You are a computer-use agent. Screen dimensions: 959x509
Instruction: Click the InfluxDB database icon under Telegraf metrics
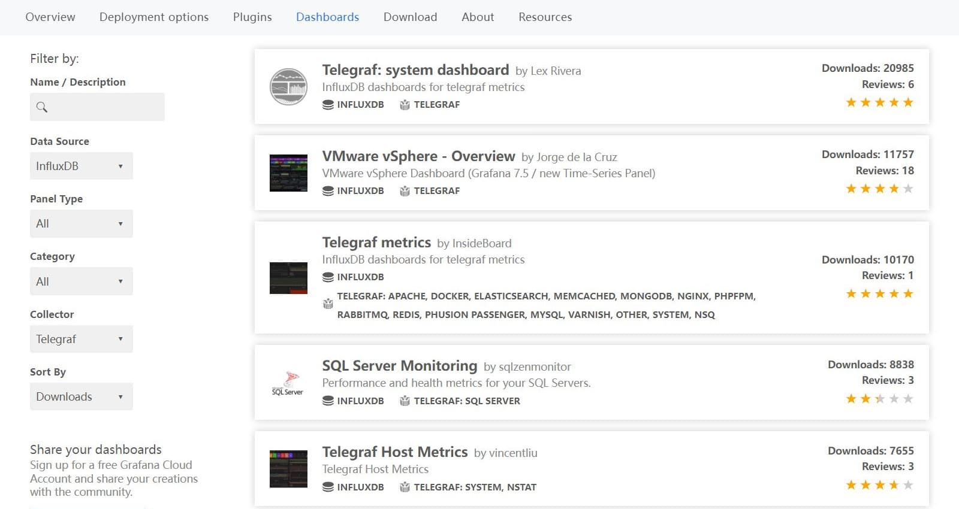pyautogui.click(x=328, y=277)
